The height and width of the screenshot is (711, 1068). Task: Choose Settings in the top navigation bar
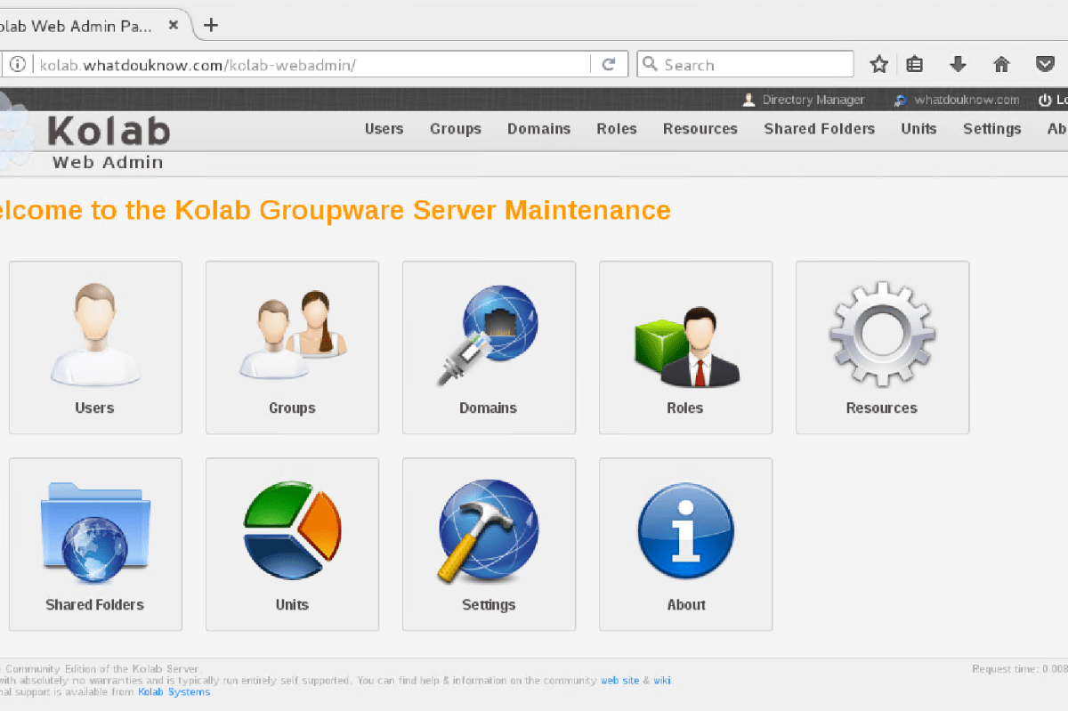991,129
